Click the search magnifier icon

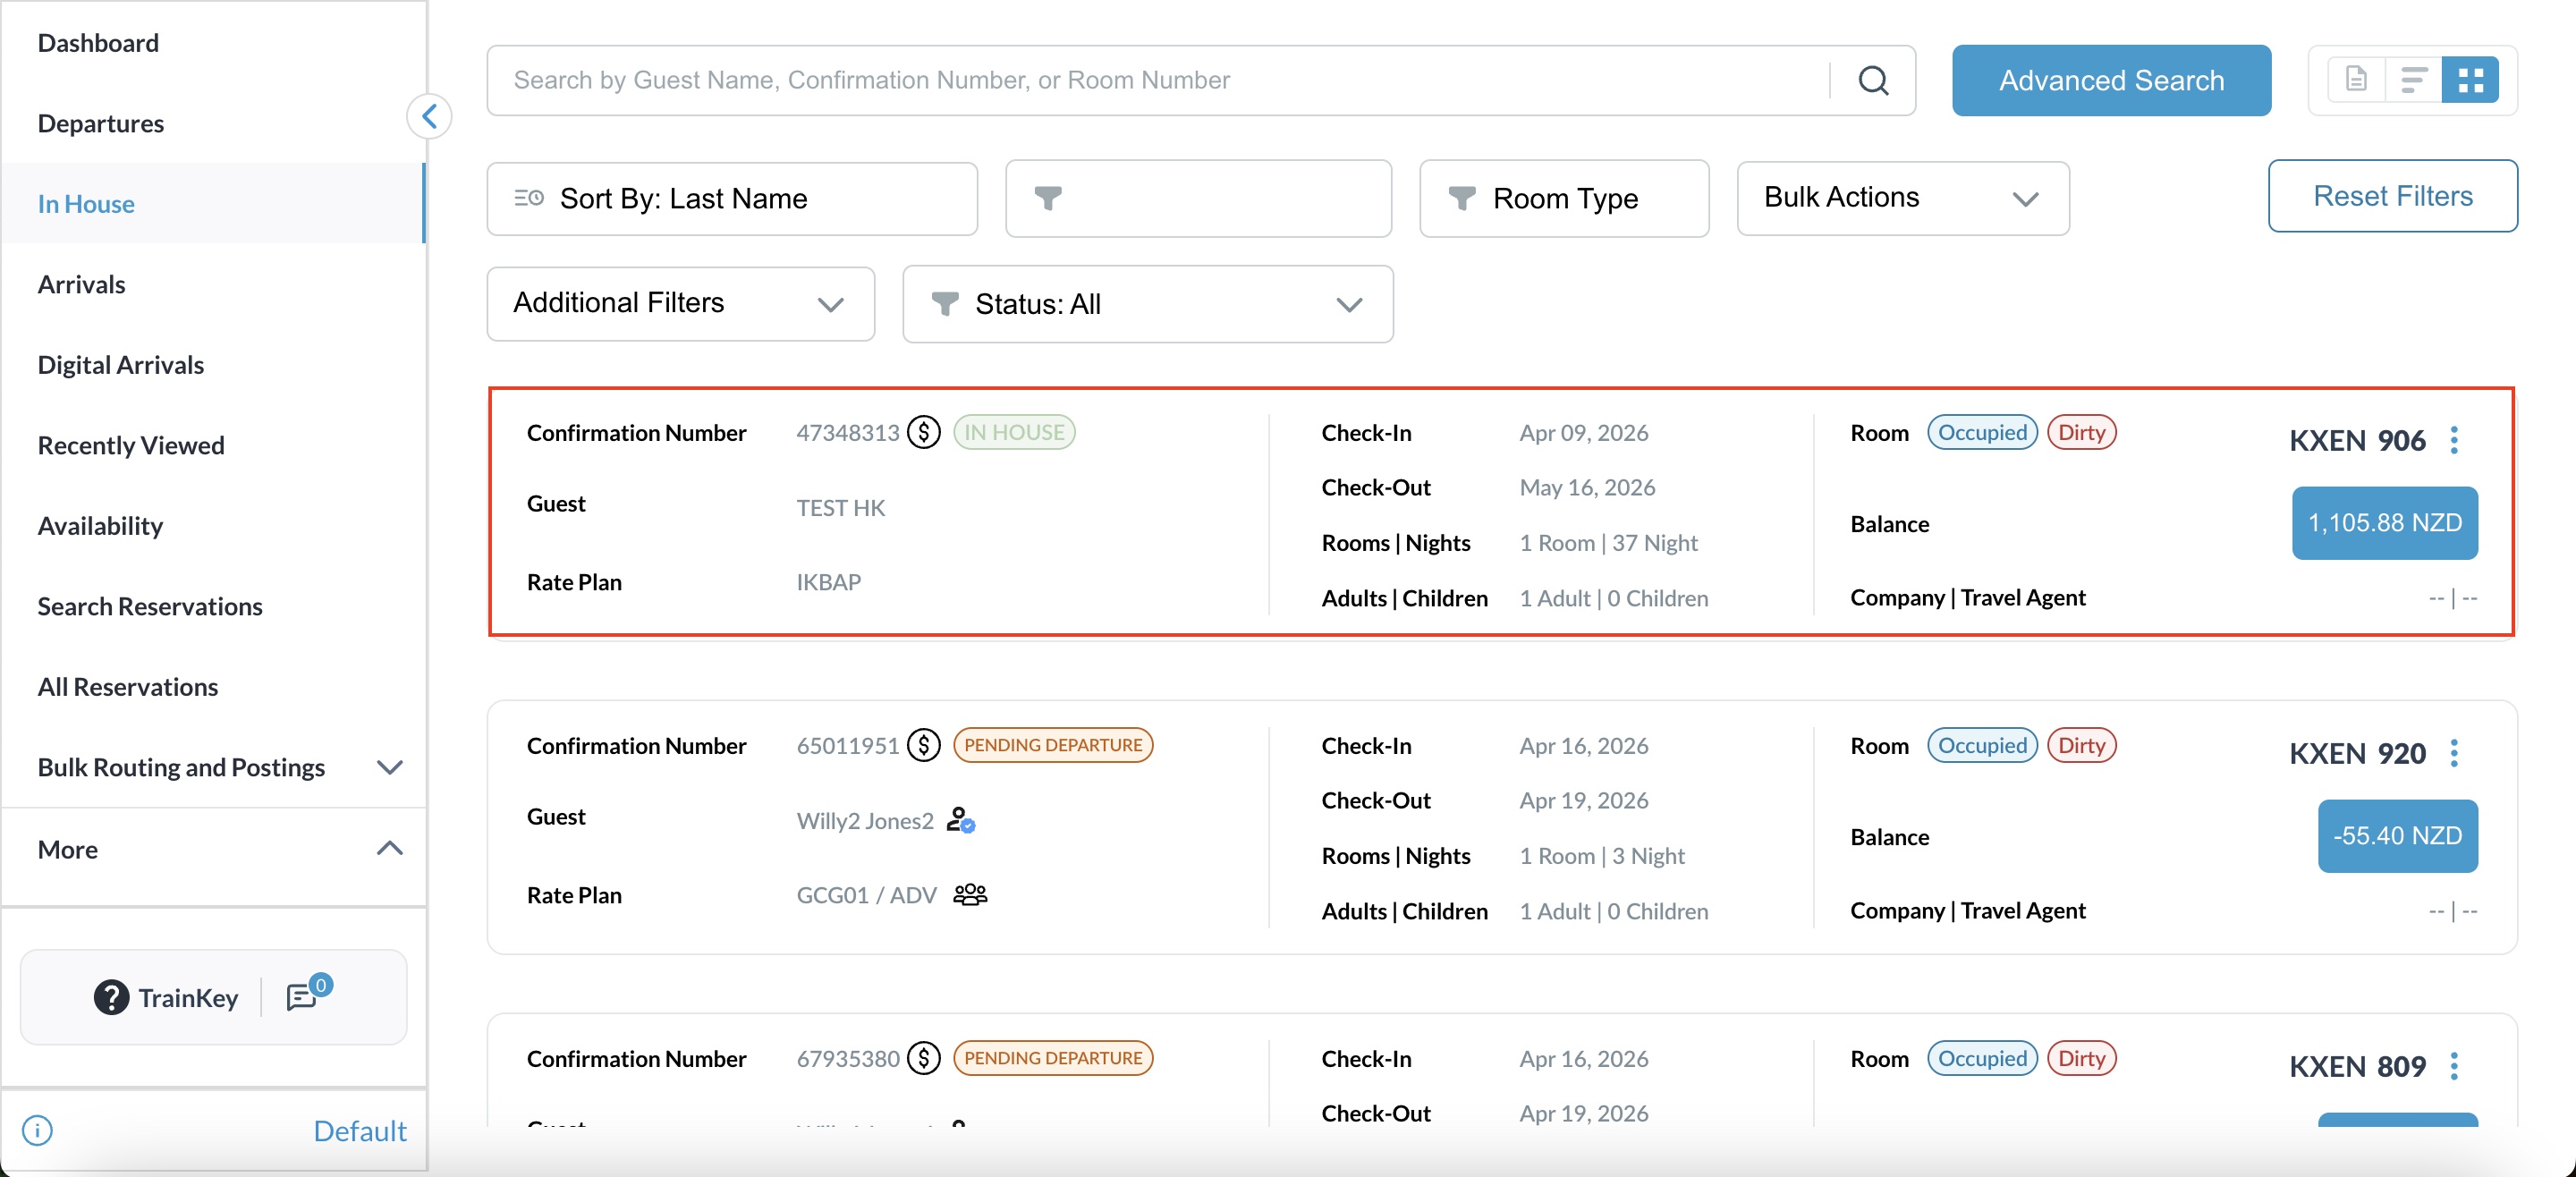[x=1873, y=80]
